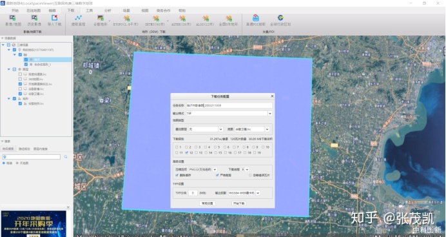The width and height of the screenshot is (446, 237).
Task: Click the 任务名称 text field
Action: coord(229,105)
